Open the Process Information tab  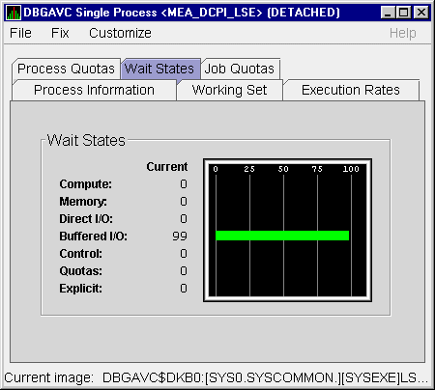[94, 90]
